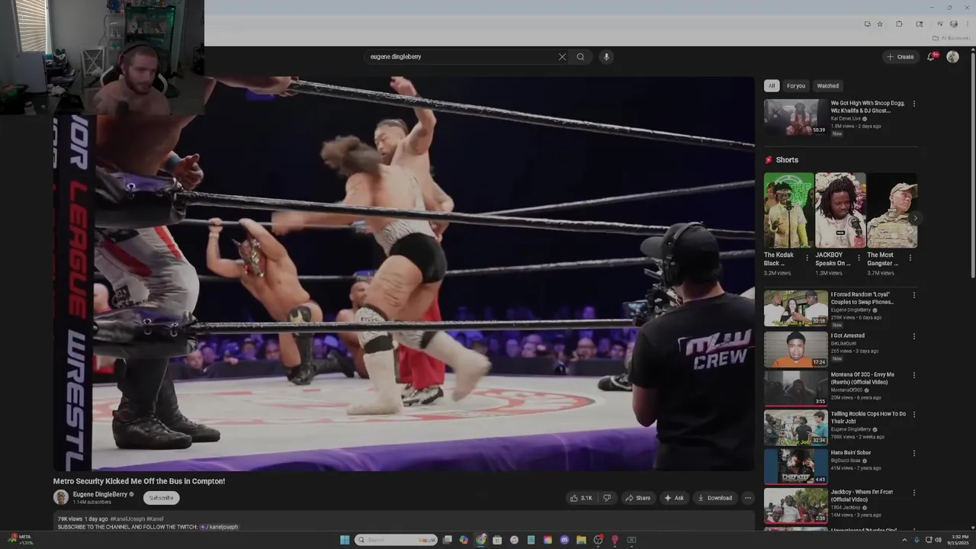Viewport: 976px width, 549px height.
Task: Like the video (3.1K)
Action: click(x=581, y=498)
